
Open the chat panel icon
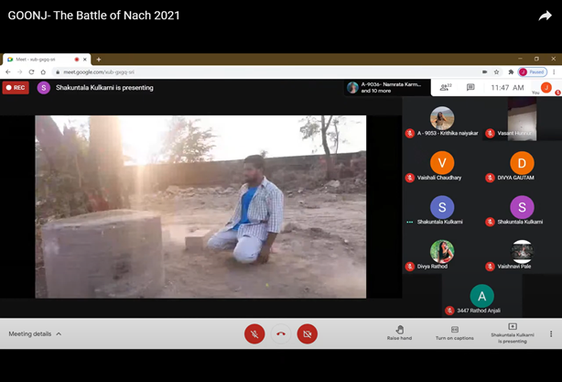coord(470,87)
